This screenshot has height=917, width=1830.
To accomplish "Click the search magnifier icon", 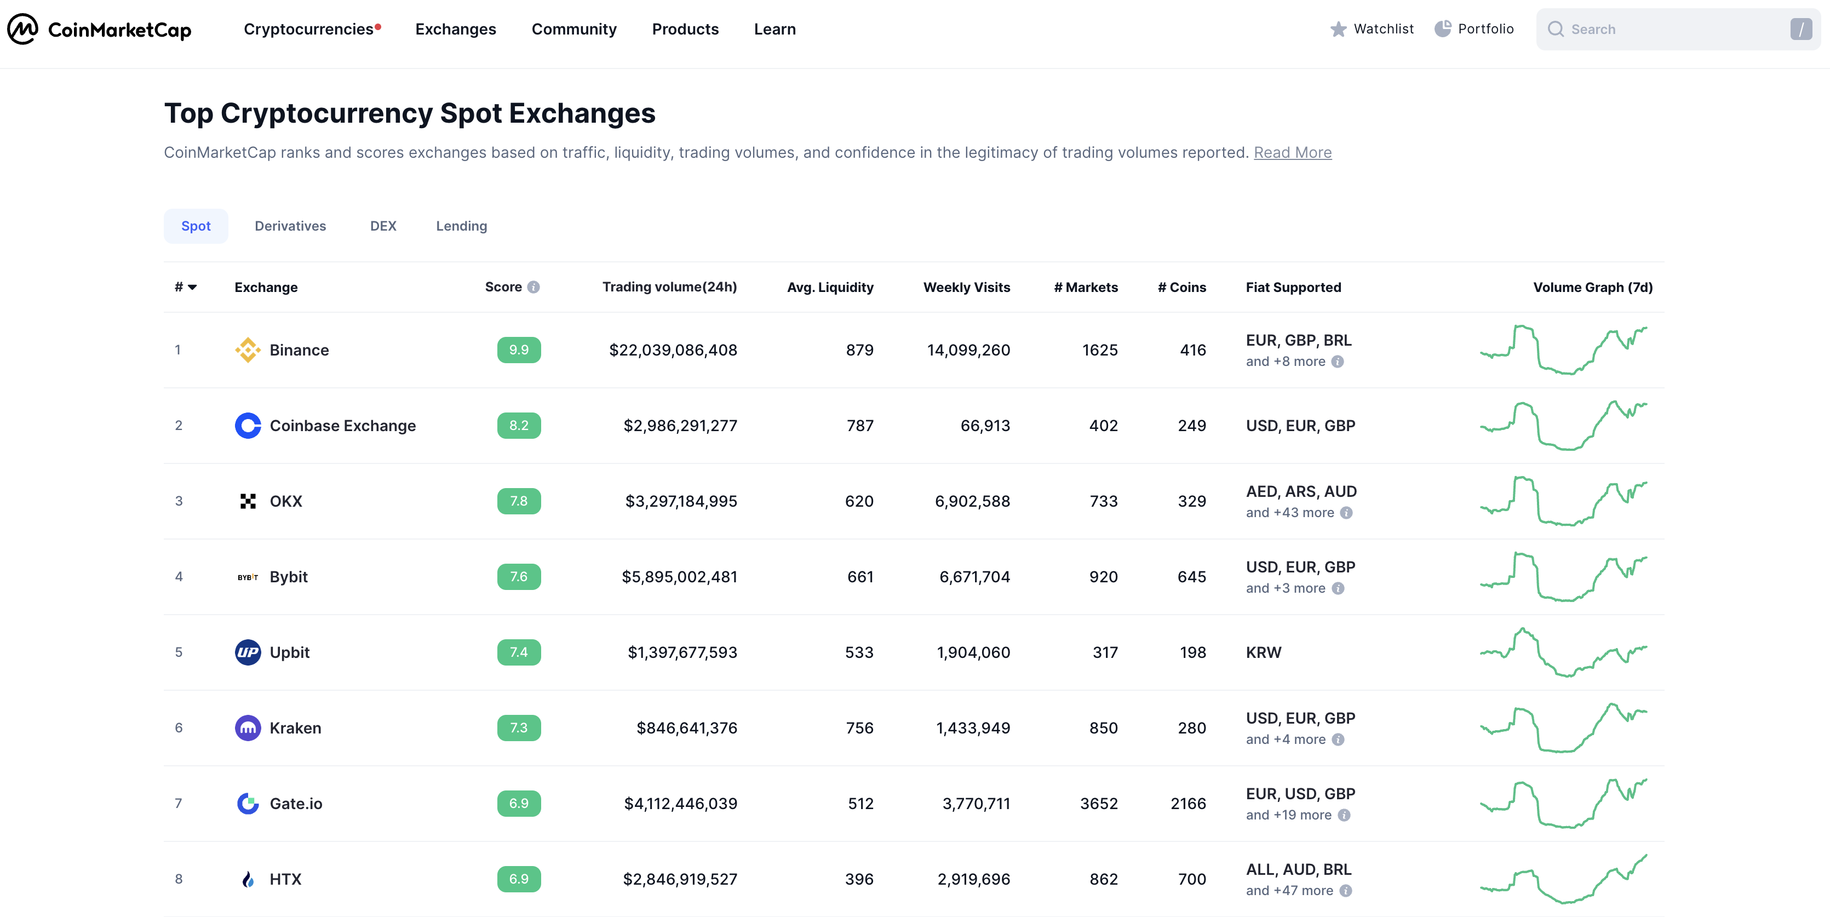I will click(1556, 29).
